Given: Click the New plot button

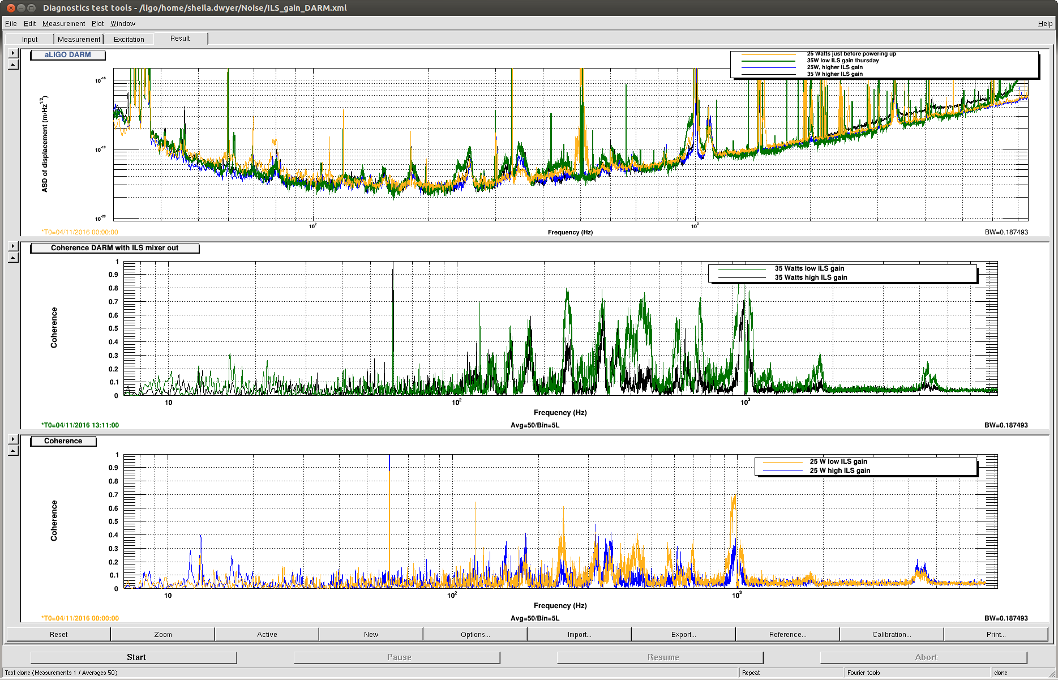Looking at the screenshot, I should [371, 634].
